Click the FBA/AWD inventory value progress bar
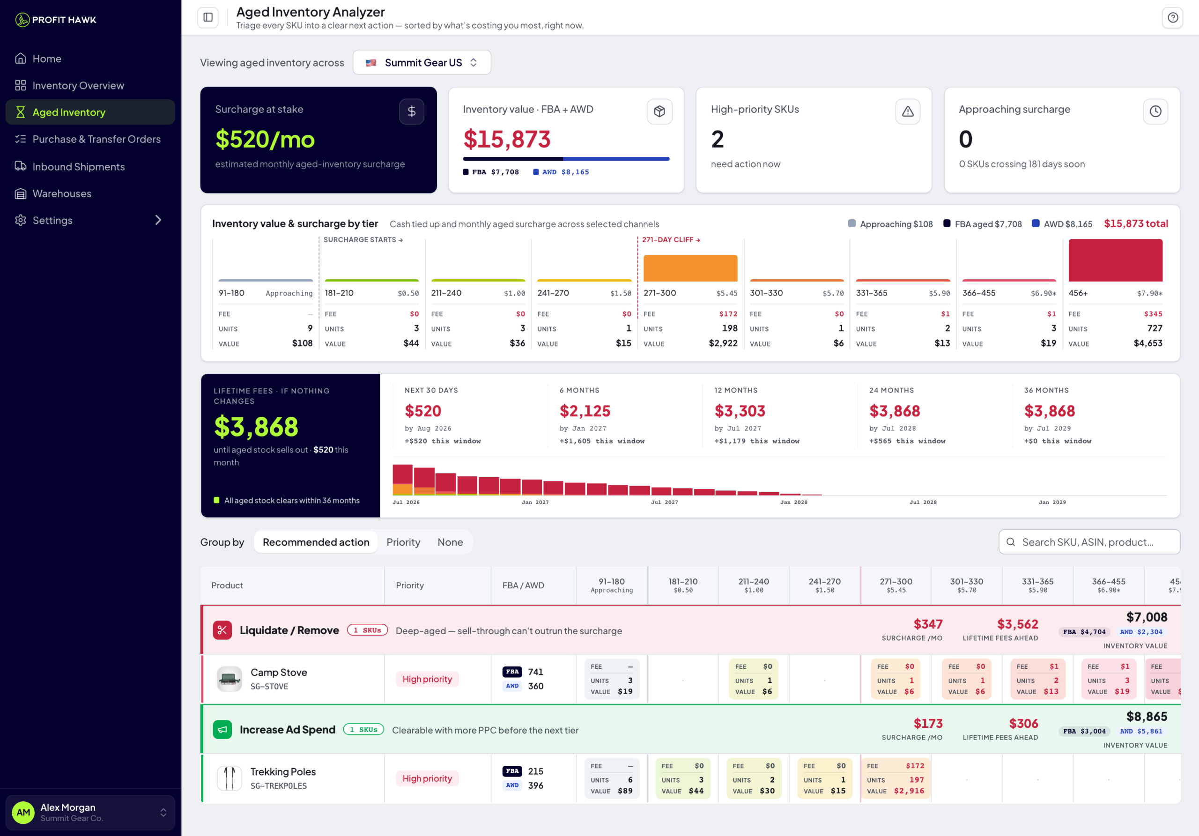This screenshot has width=1199, height=836. tap(566, 159)
